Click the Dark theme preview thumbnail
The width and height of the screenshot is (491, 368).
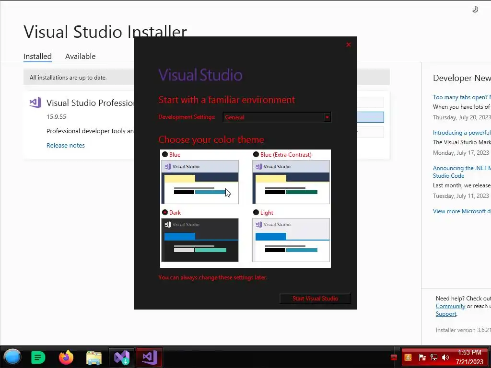coord(200,240)
